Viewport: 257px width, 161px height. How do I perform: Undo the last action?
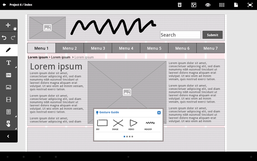(4, 38)
